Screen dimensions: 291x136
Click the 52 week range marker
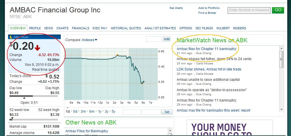(x=12, y=118)
